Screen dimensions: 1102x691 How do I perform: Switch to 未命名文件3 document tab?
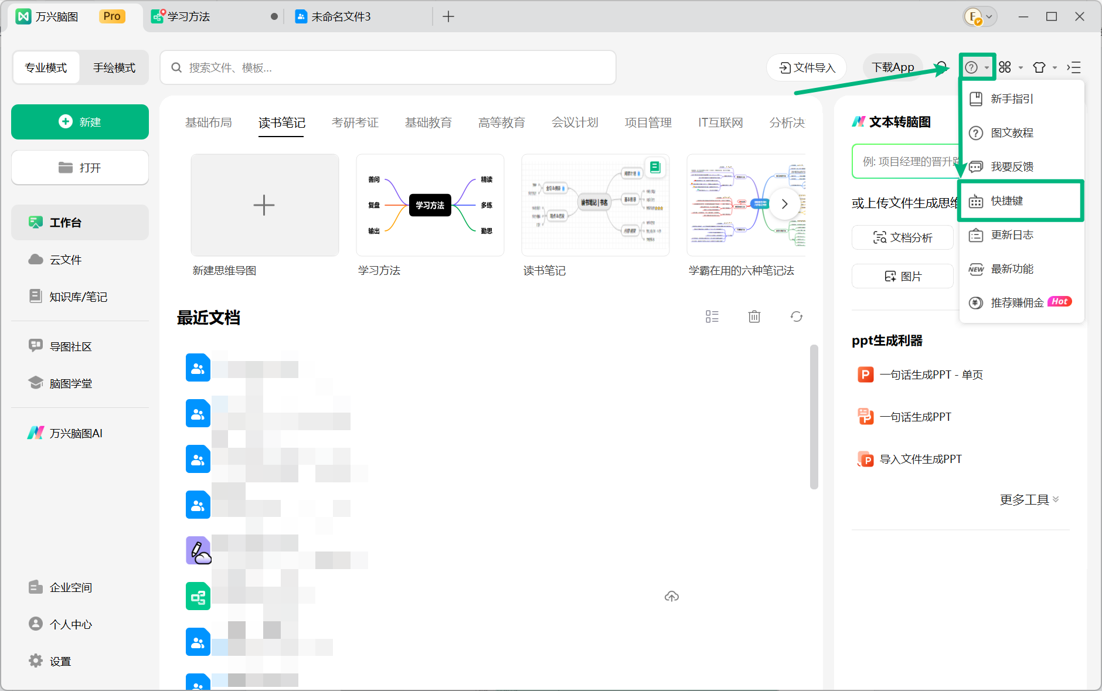pos(359,16)
